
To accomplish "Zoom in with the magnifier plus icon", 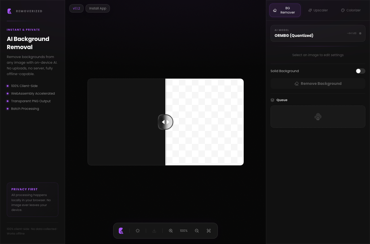I will point(171,231).
